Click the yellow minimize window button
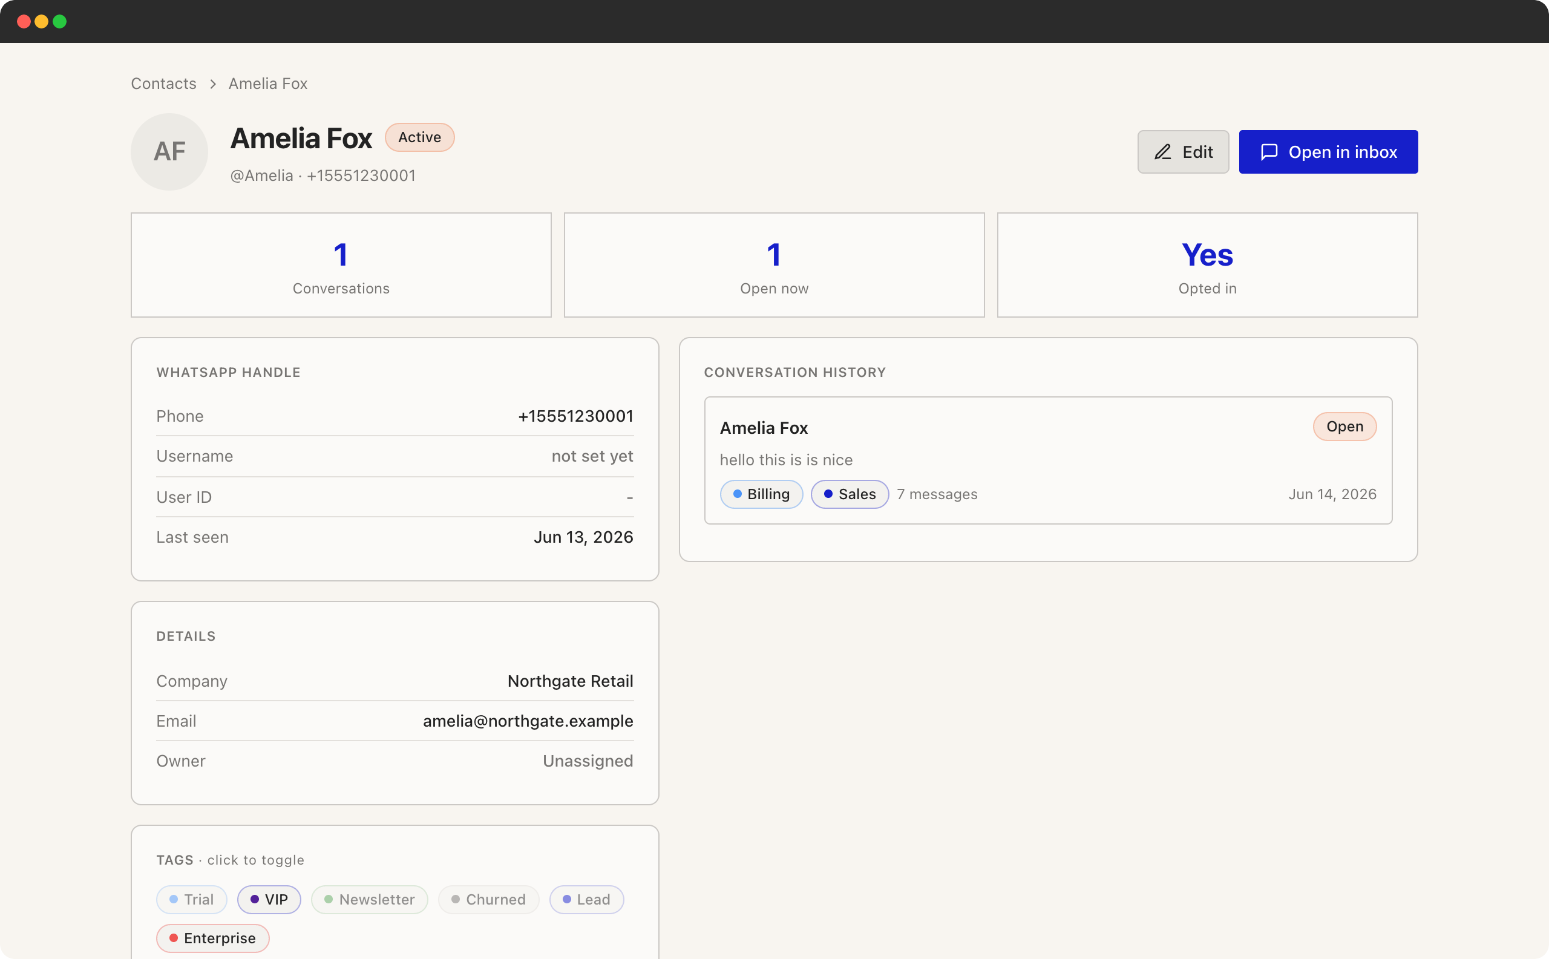Screen dimensions: 1549x959 (x=42, y=22)
